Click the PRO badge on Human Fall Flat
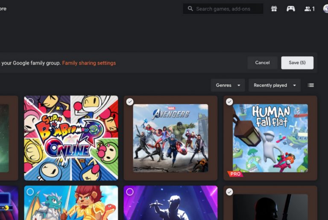The image size is (328, 220). [x=235, y=174]
